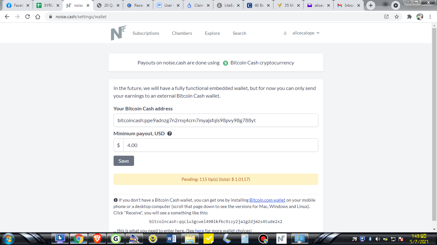
Task: Click the Bitcoin Cash address field
Action: pyautogui.click(x=216, y=120)
